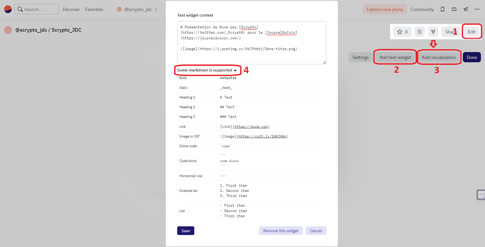
Task: Click the 'Text widget context' heading
Action: [195, 15]
